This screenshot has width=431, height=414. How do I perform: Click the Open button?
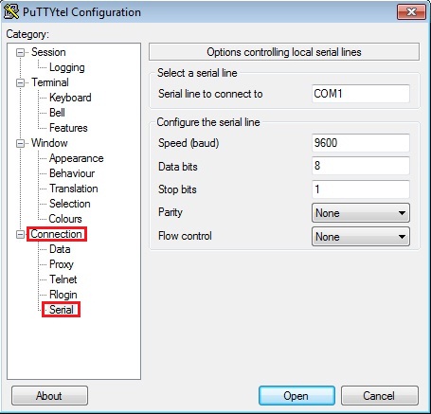point(296,395)
